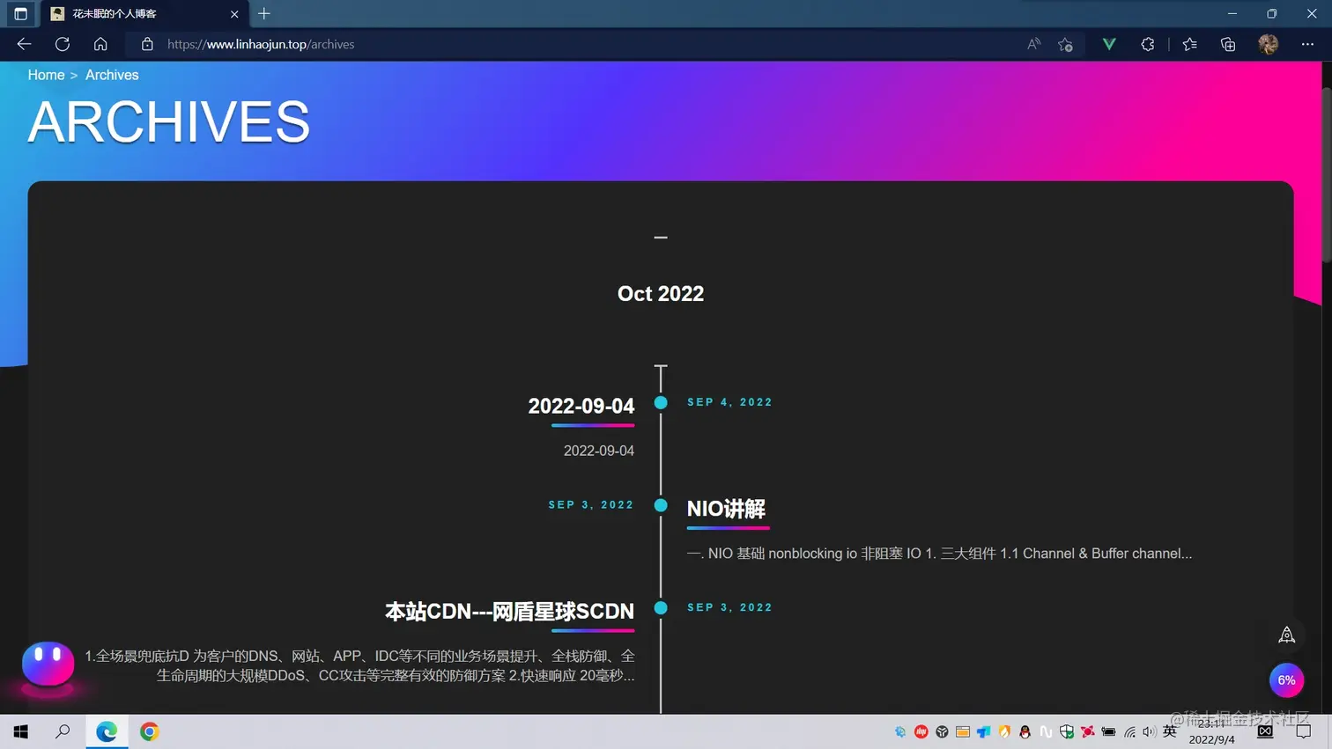Screen dimensions: 1332x749
Task: Toggle the favorites bar star icon
Action: point(1188,44)
